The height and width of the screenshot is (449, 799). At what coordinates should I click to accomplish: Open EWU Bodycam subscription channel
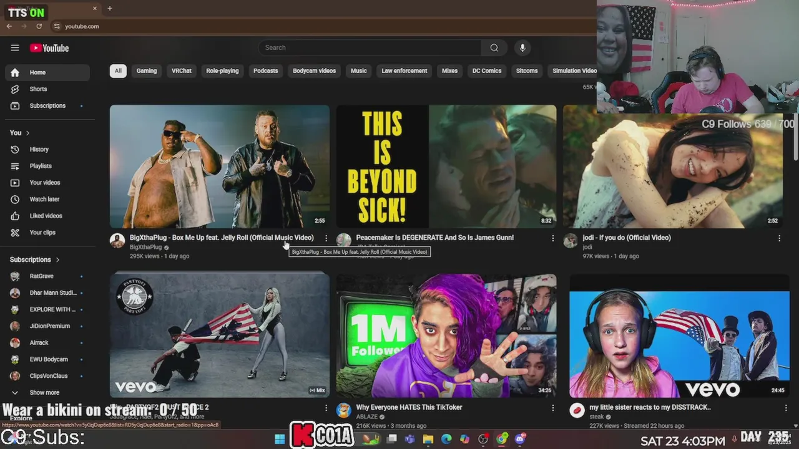(x=47, y=360)
